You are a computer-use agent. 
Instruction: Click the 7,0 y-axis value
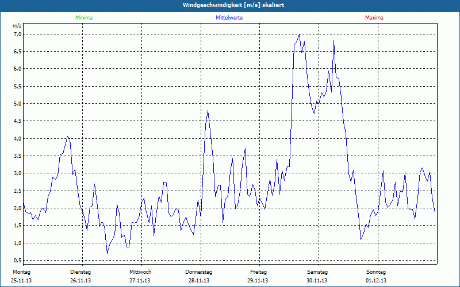click(18, 34)
